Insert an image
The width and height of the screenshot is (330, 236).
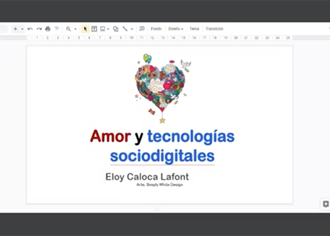[x=103, y=29]
